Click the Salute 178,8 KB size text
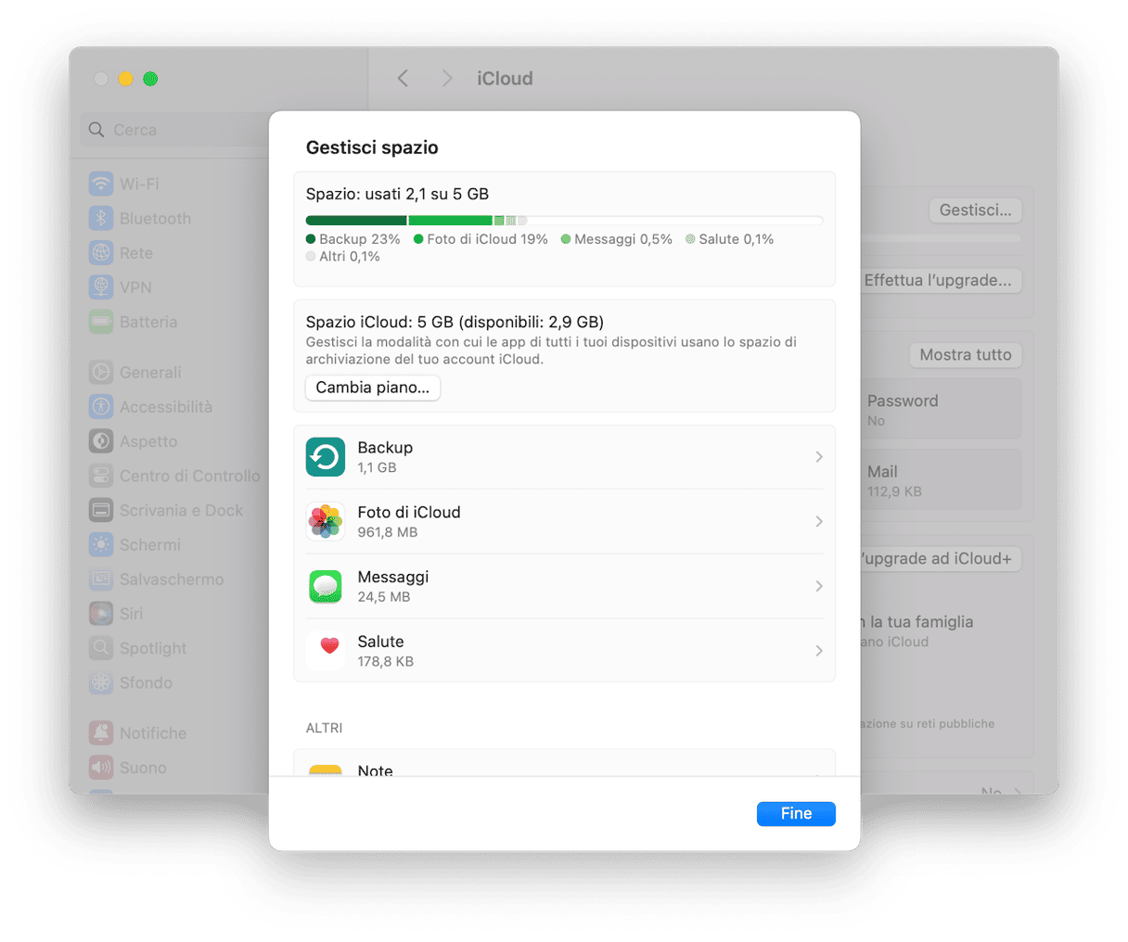Image resolution: width=1128 pixels, height=942 pixels. tap(386, 662)
